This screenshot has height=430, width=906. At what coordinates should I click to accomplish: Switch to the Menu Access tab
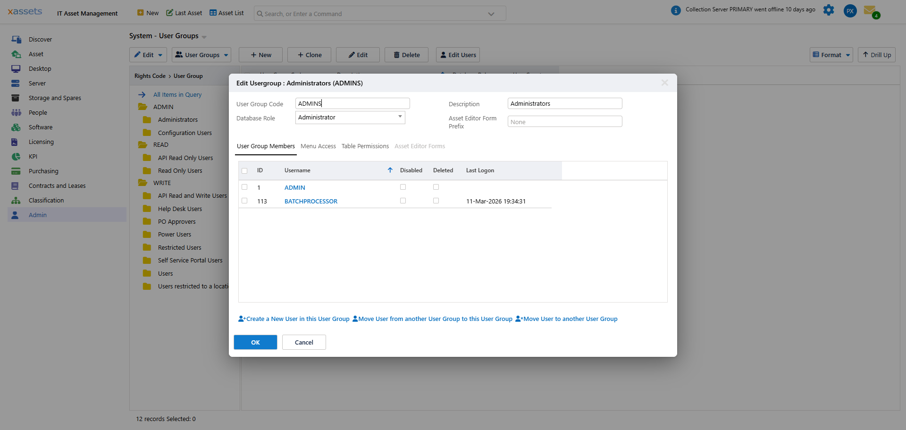pyautogui.click(x=318, y=146)
